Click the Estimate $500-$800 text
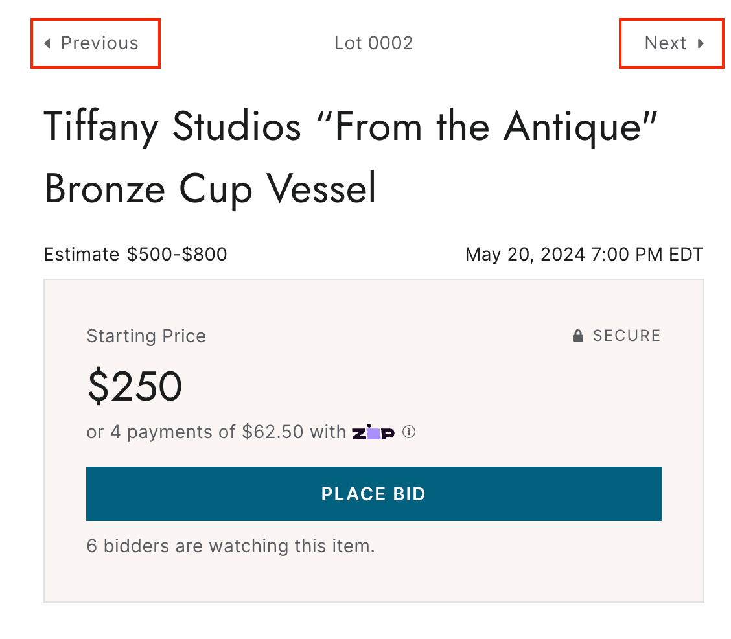Screen dimensions: 731x639 point(135,254)
